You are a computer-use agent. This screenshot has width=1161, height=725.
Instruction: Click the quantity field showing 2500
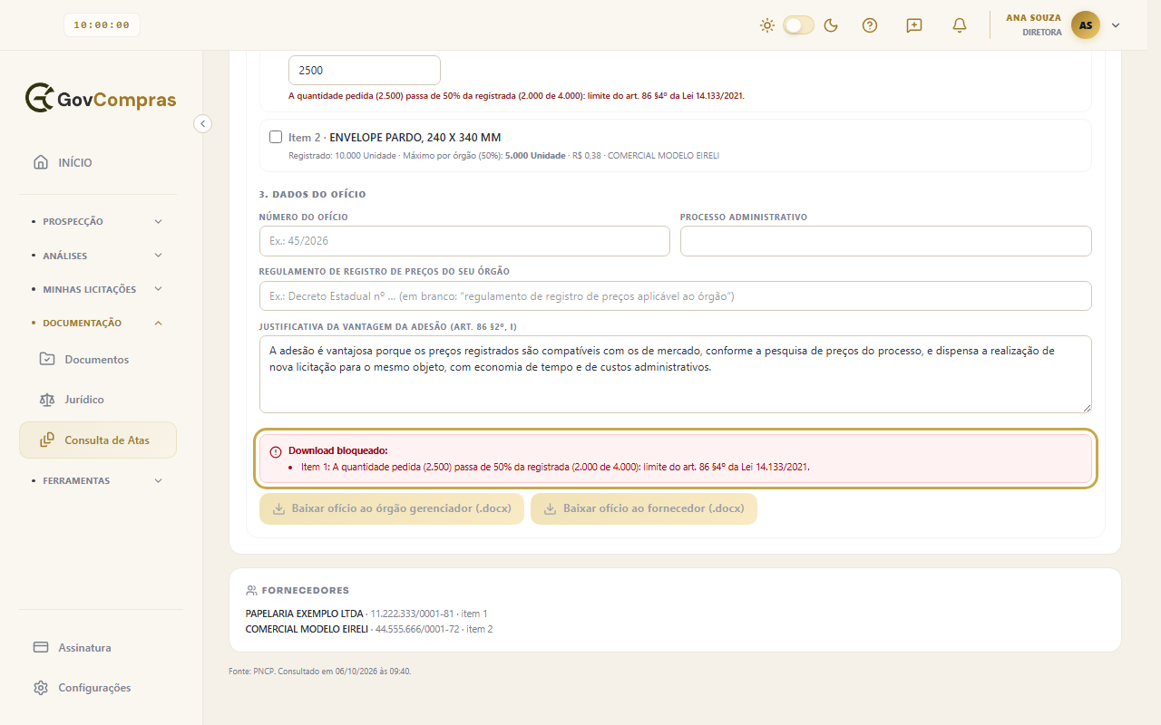pyautogui.click(x=365, y=71)
